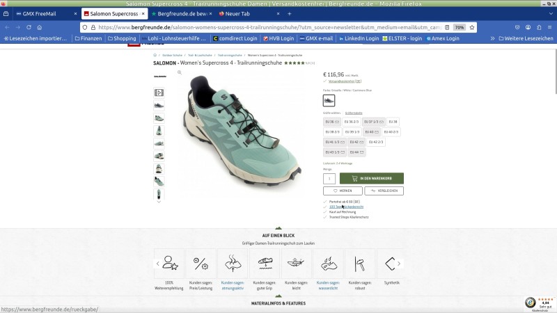Choose size EU 36 2/3
This screenshot has width=557, height=313.
[x=352, y=122]
